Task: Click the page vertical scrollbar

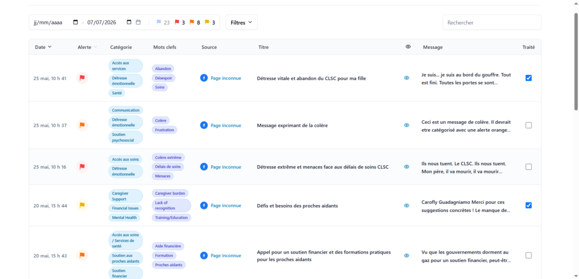Action: click(x=576, y=61)
